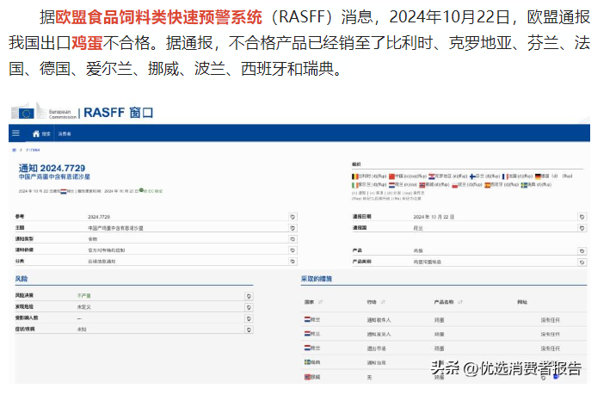This screenshot has width=616, height=395.
Task: Copy the 产品类别 row value
Action: (x=582, y=262)
